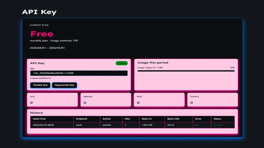This screenshot has width=264, height=148.
Task: Click the History panel heading
Action: (36, 113)
